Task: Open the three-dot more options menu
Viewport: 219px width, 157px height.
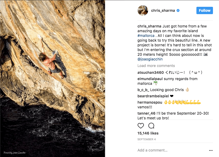Action: (x=211, y=150)
